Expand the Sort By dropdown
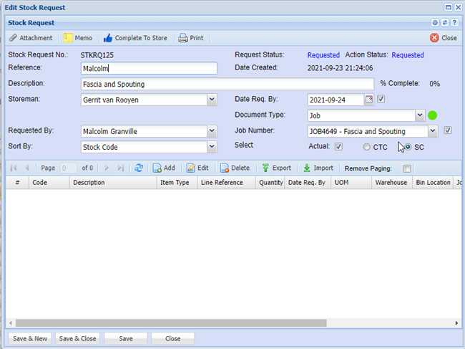The width and height of the screenshot is (465, 349). click(212, 147)
